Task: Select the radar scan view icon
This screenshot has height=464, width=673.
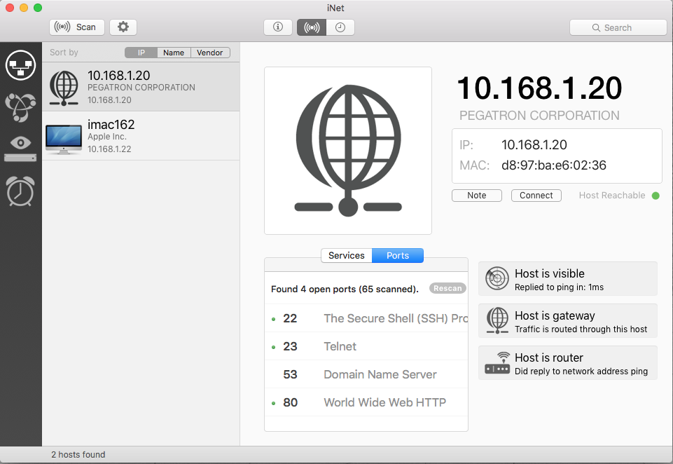Action: [x=311, y=27]
